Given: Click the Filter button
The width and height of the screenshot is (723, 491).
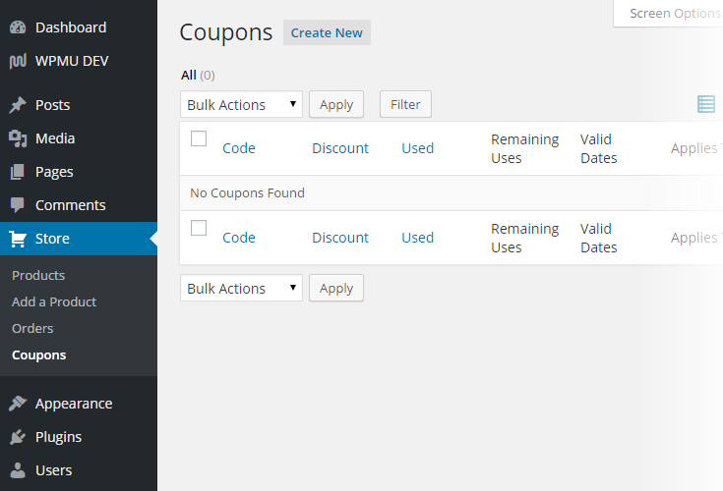Looking at the screenshot, I should point(405,104).
